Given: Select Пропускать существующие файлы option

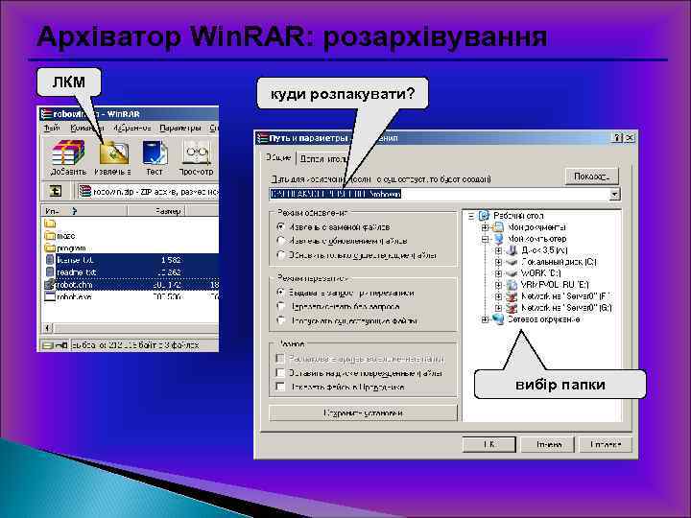Looking at the screenshot, I should click(281, 320).
